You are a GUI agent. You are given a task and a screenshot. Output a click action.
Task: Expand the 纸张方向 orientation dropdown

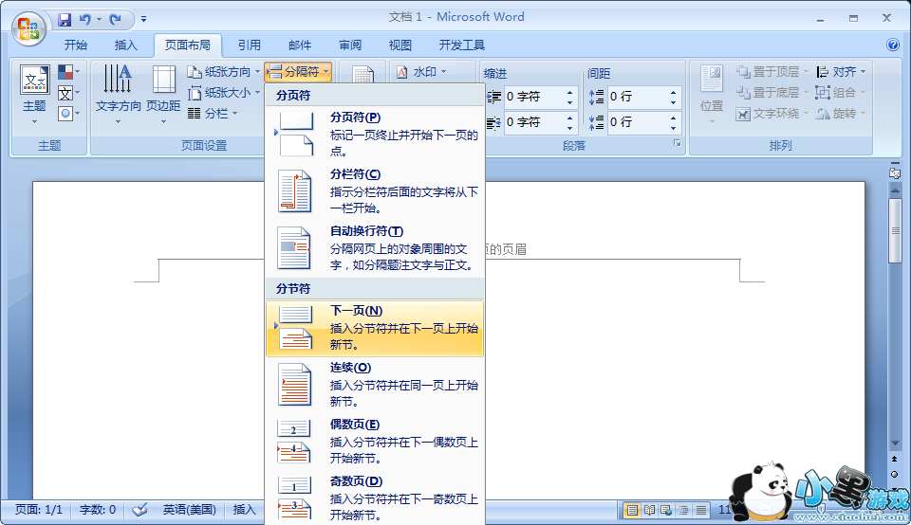[x=222, y=72]
